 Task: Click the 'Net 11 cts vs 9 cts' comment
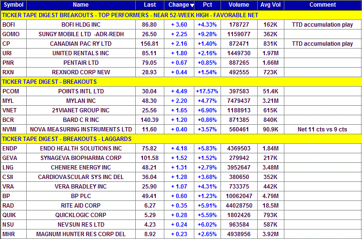pyautogui.click(x=322, y=129)
